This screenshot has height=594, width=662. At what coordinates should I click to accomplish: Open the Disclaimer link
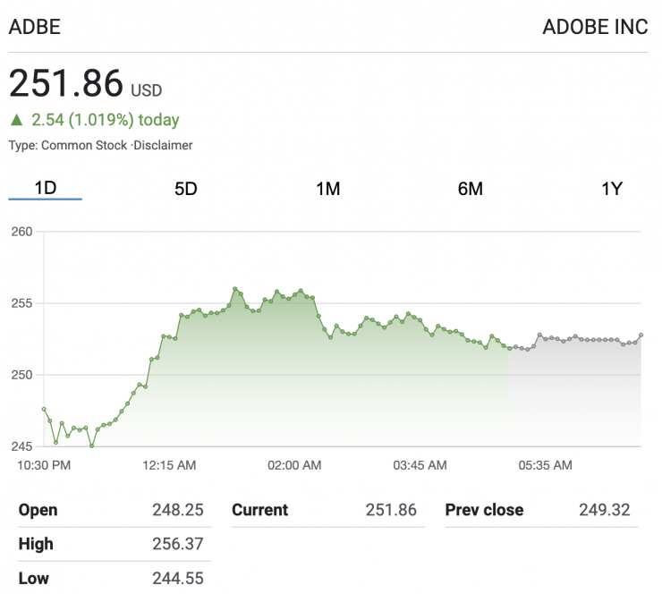tap(165, 145)
